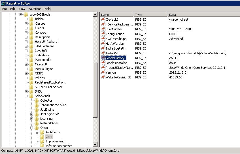The height and width of the screenshot is (154, 240).
Task: Click the BuildNumber string value icon
Action: click(103, 29)
